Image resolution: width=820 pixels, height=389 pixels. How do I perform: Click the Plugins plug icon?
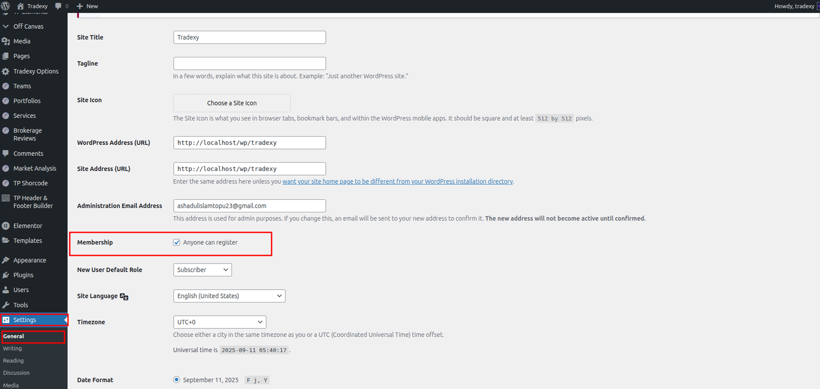point(6,275)
